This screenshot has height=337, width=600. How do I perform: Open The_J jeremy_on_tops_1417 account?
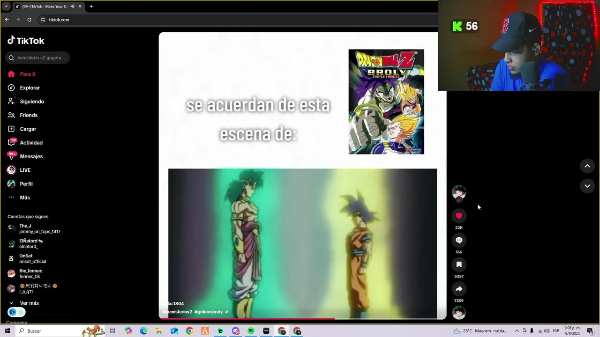coord(34,229)
